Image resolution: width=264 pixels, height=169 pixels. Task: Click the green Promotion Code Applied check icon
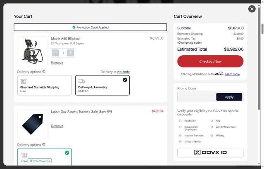point(74,27)
